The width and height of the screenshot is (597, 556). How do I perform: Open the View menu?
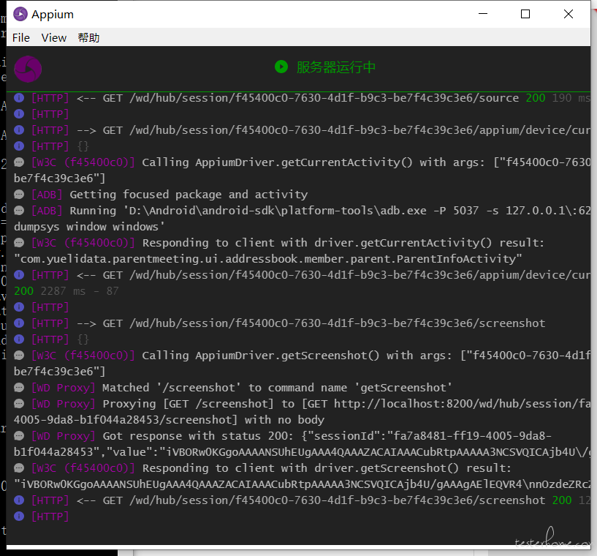pyautogui.click(x=53, y=38)
